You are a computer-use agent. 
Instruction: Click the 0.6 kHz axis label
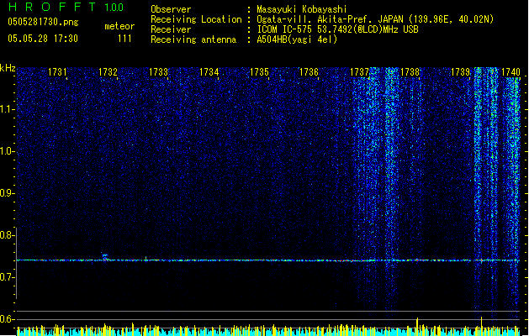(7, 319)
